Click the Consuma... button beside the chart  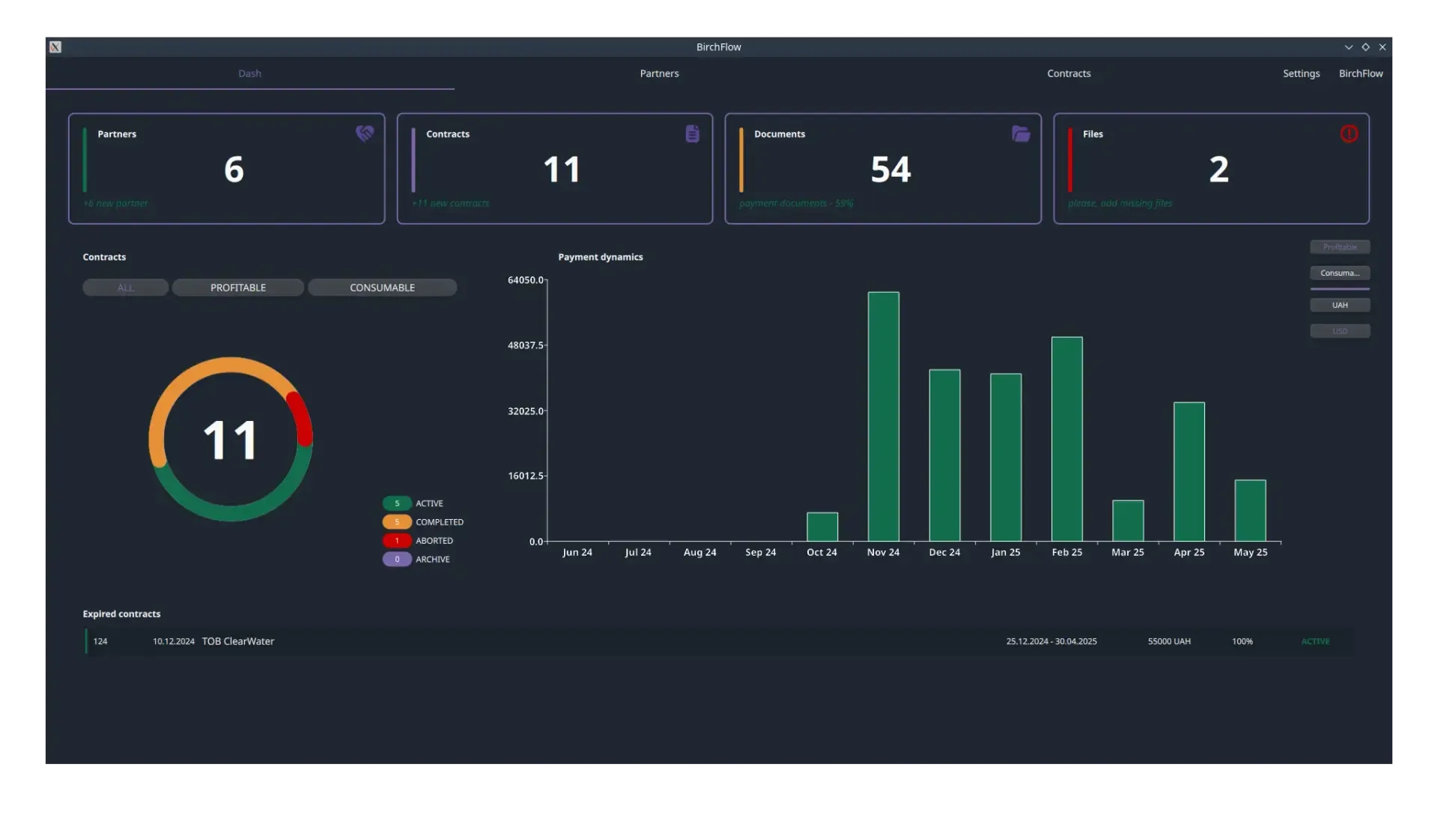click(x=1339, y=273)
